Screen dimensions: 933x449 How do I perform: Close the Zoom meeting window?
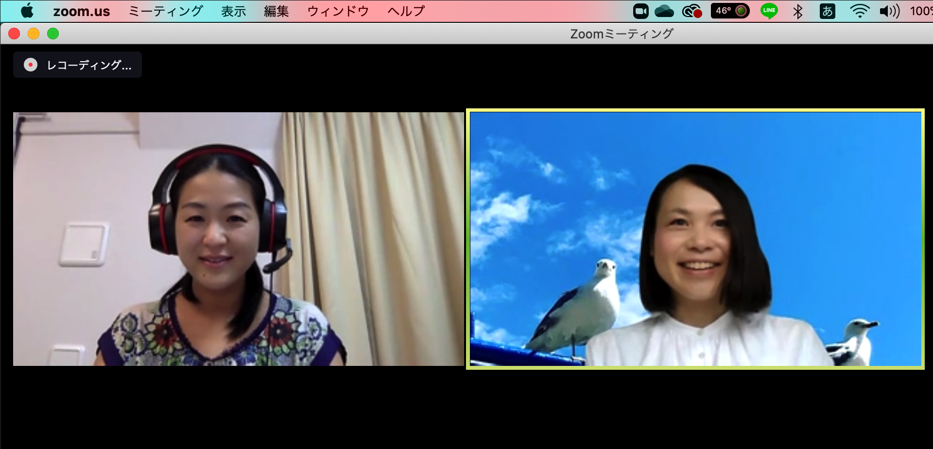14,34
